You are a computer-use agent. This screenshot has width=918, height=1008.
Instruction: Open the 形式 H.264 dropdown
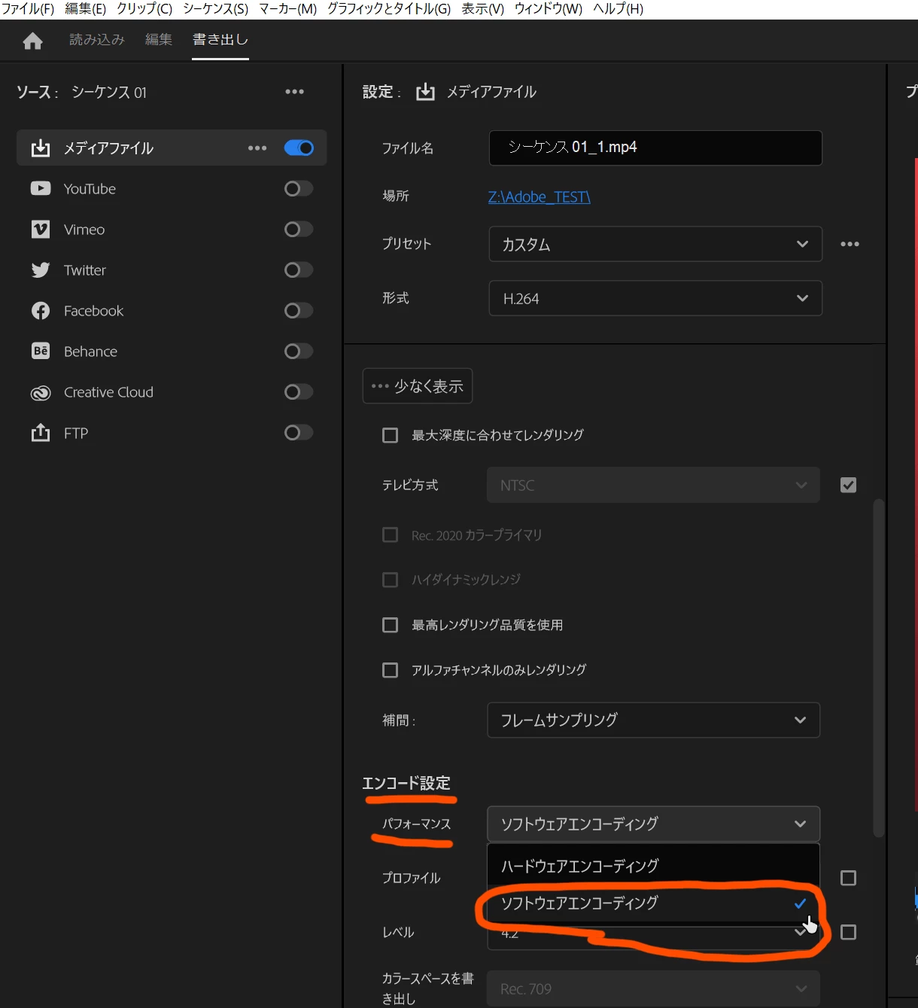[x=655, y=298]
